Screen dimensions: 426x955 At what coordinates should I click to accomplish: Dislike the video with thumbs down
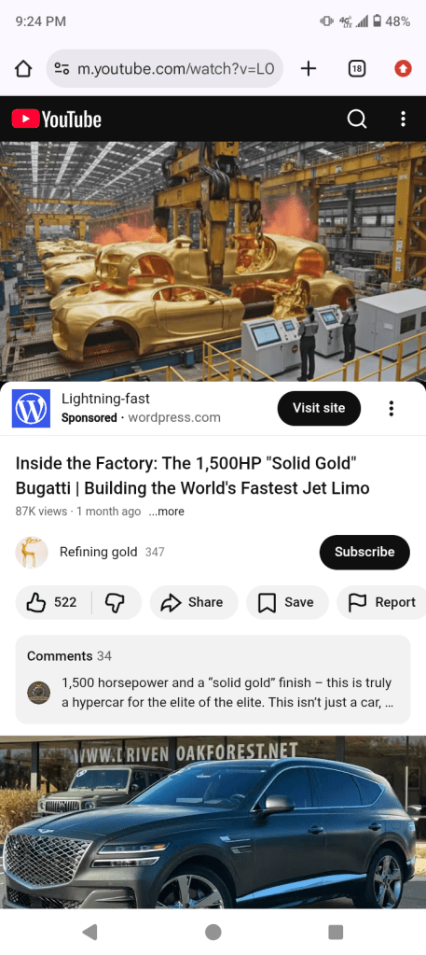click(115, 602)
